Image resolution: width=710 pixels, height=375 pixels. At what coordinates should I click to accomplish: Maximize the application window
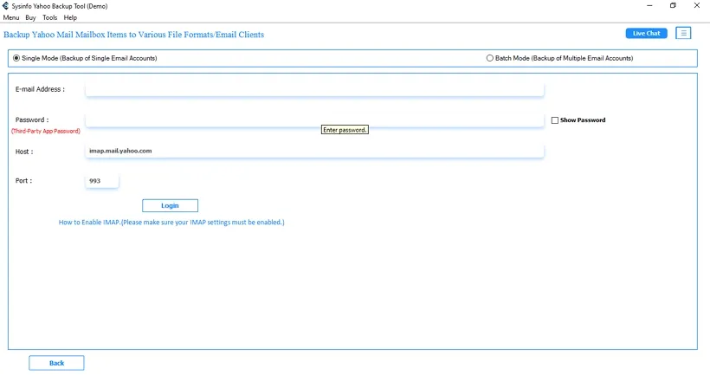[x=673, y=5]
